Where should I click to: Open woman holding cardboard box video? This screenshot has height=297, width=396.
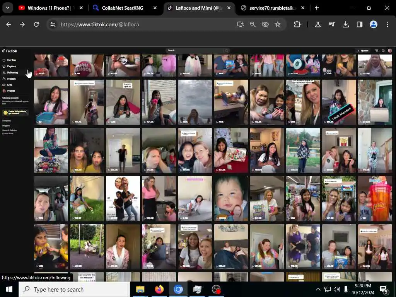375,102
